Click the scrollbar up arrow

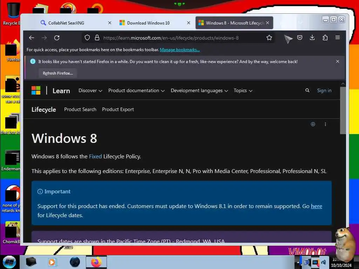343,84
